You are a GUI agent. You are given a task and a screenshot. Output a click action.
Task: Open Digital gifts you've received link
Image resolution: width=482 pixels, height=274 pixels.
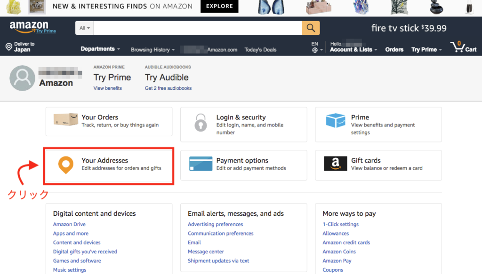click(x=85, y=251)
